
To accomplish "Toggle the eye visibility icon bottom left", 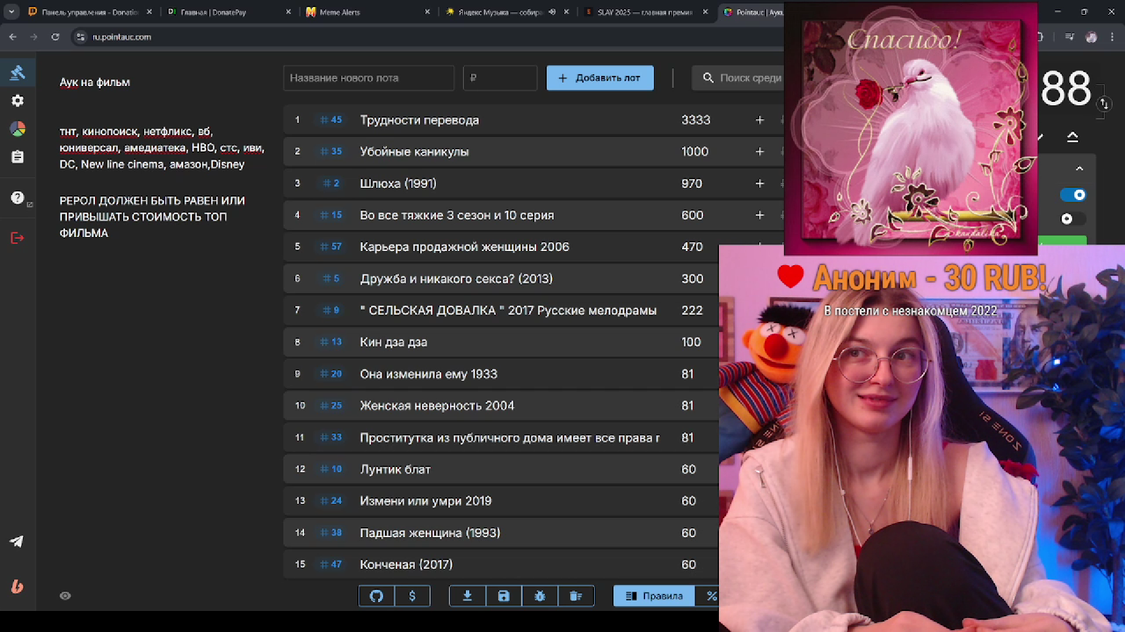I will (65, 596).
